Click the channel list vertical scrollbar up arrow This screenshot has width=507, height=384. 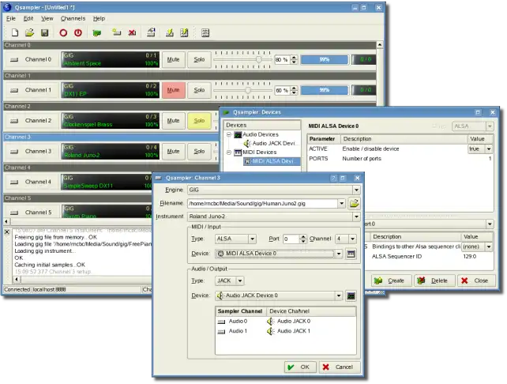(380, 45)
